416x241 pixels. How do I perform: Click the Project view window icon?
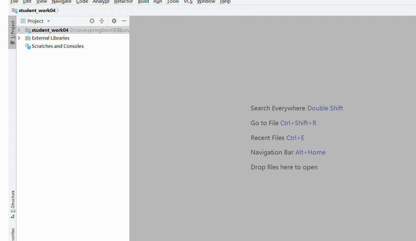[23, 21]
